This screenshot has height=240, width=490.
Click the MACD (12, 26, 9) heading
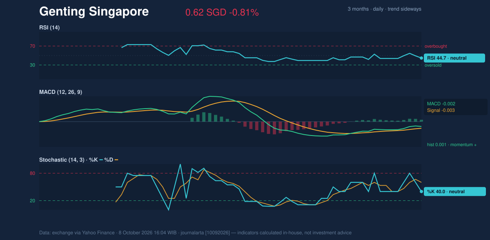point(60,92)
